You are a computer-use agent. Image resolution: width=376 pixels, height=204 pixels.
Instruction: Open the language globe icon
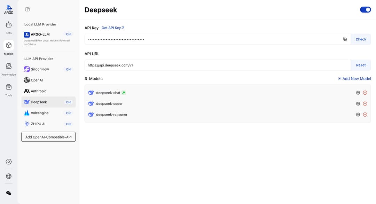[x=9, y=176]
